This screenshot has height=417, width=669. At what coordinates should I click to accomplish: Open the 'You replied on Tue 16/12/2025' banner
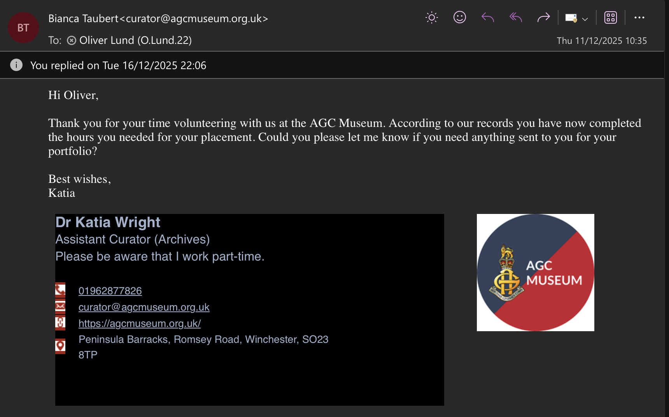118,66
